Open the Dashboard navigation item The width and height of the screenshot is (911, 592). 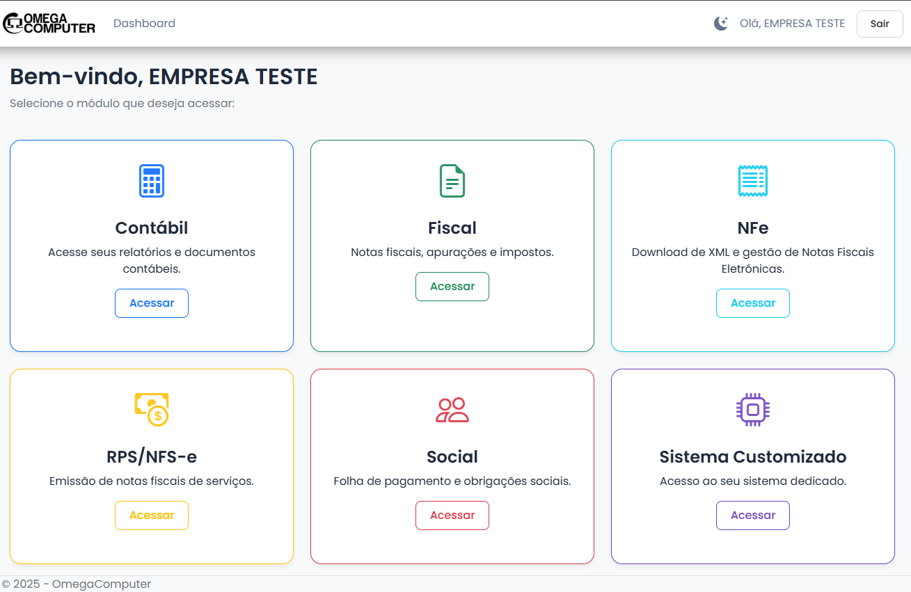(x=144, y=24)
